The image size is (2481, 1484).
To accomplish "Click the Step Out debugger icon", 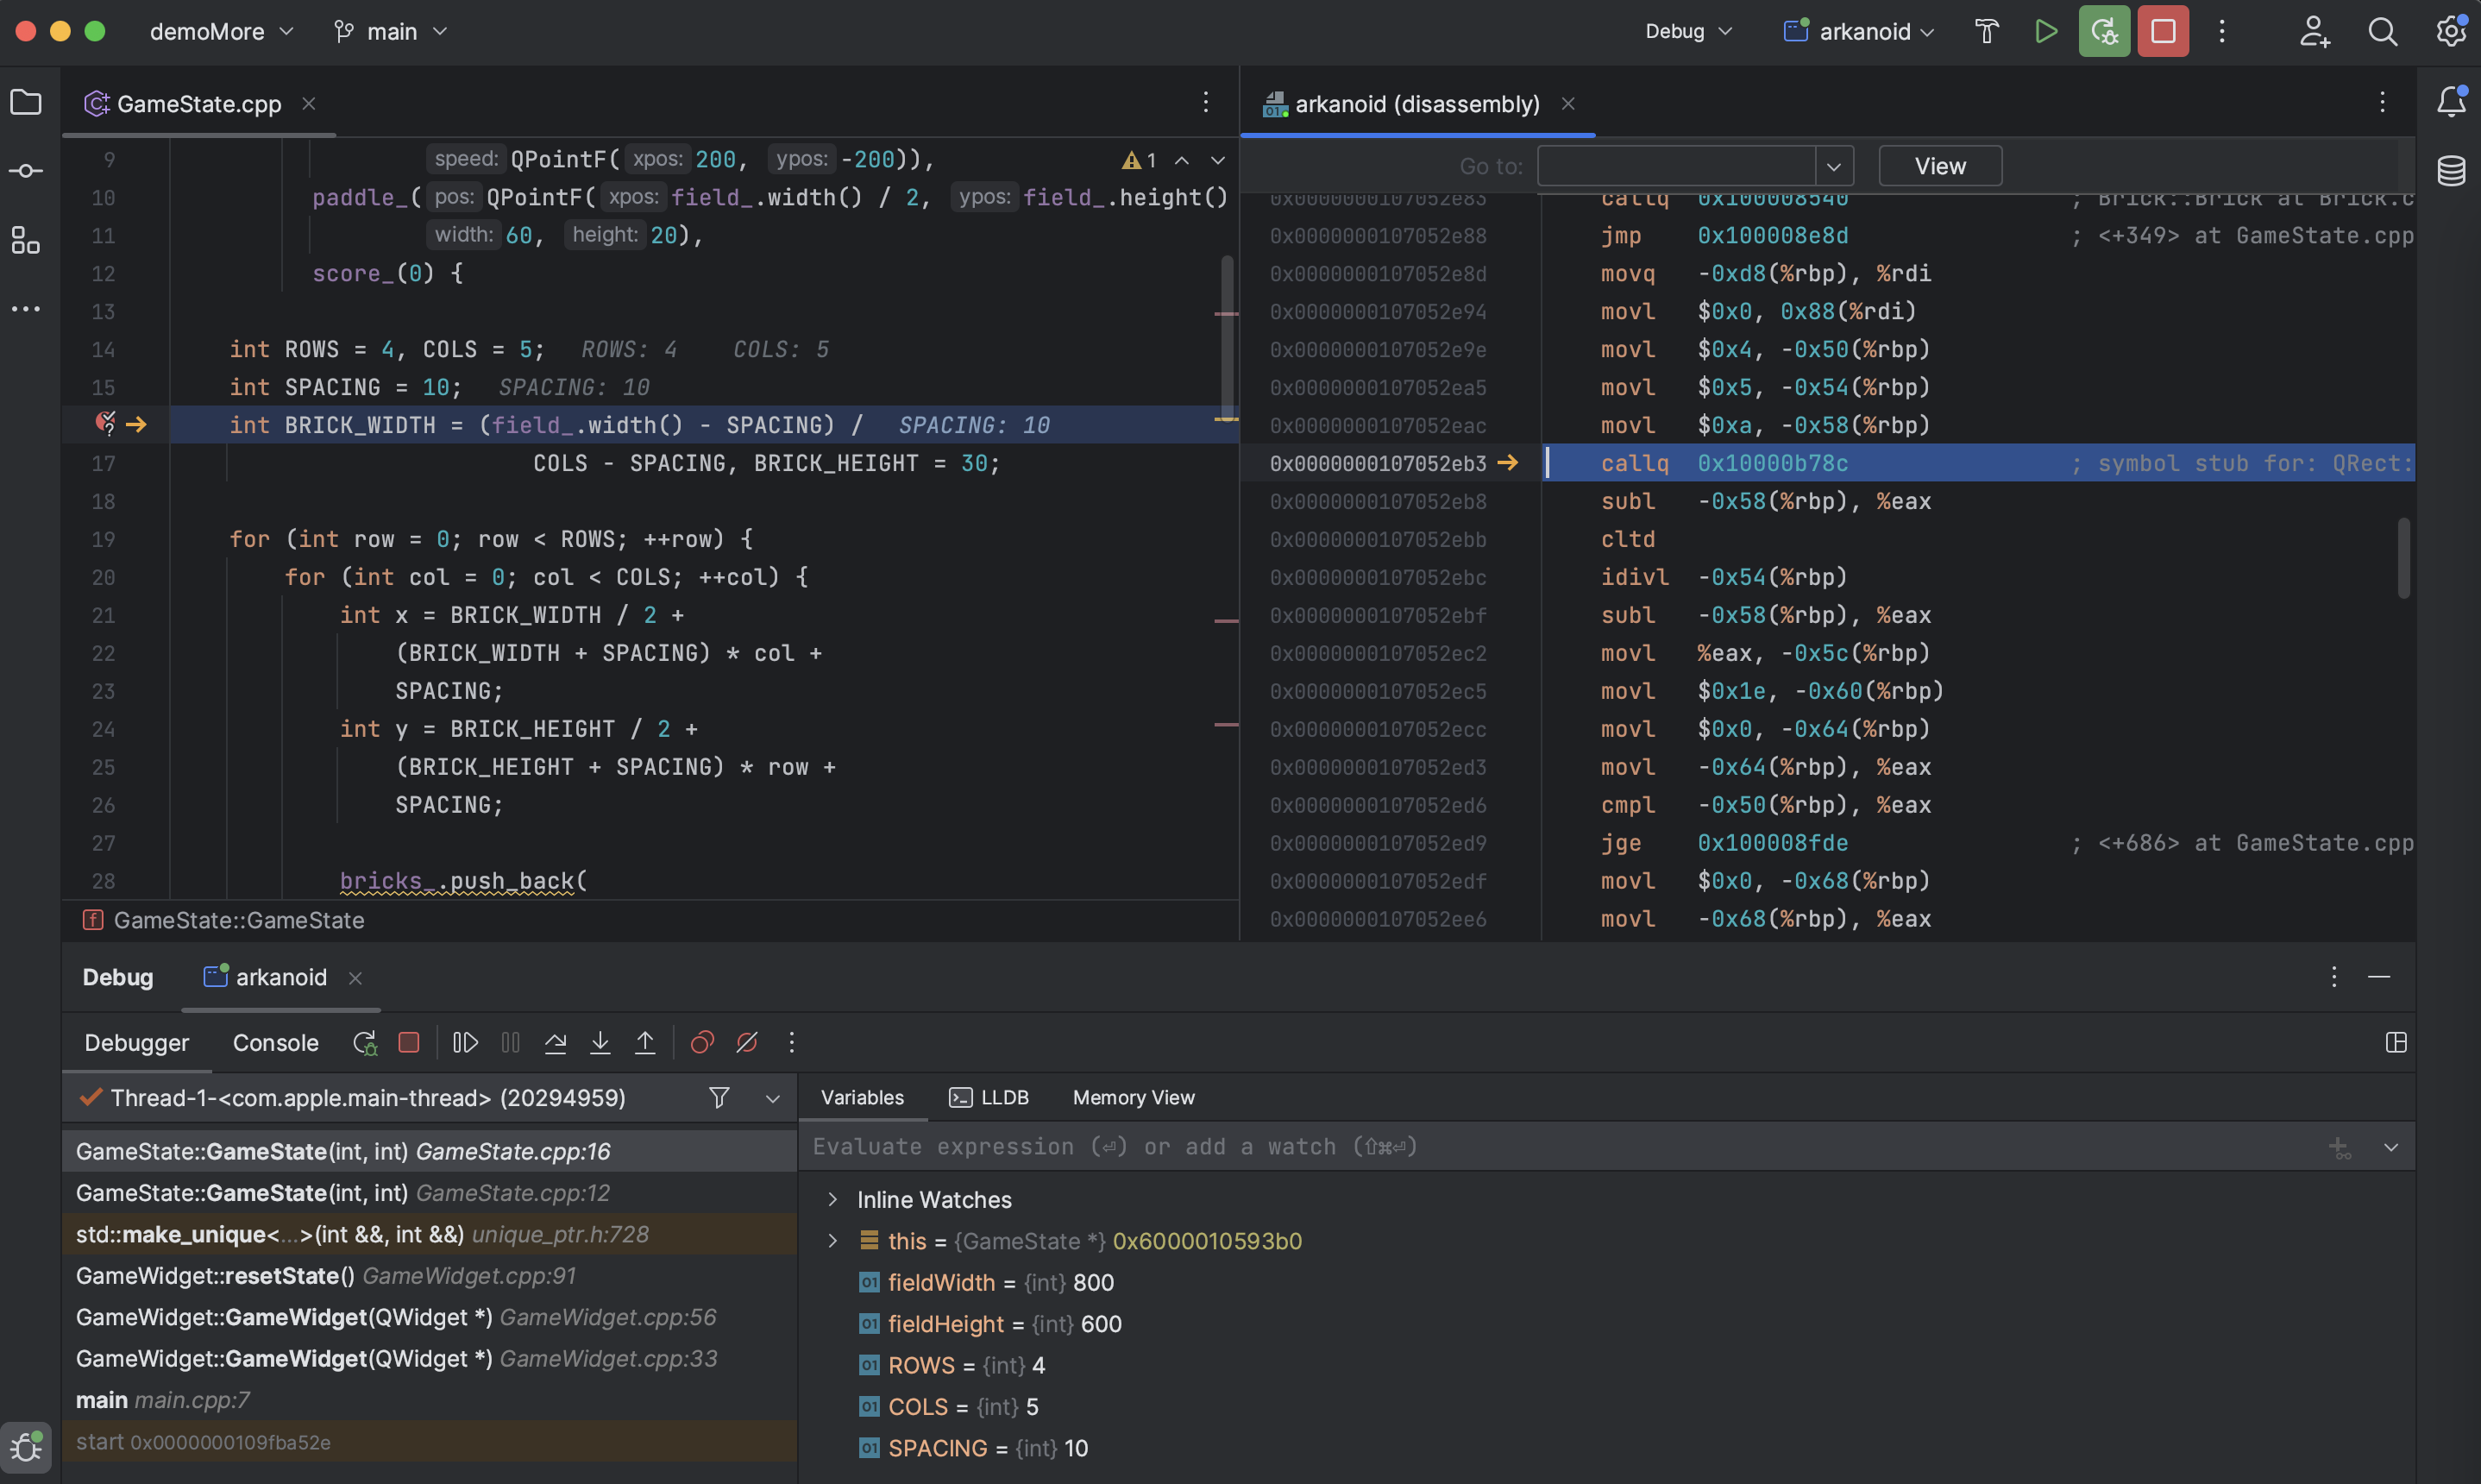I will (644, 1043).
